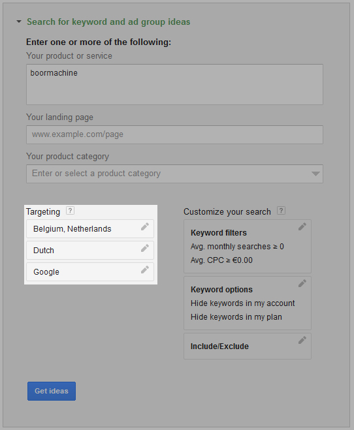354x430 pixels.
Task: Open Targeting help question mark
Action: tap(71, 211)
